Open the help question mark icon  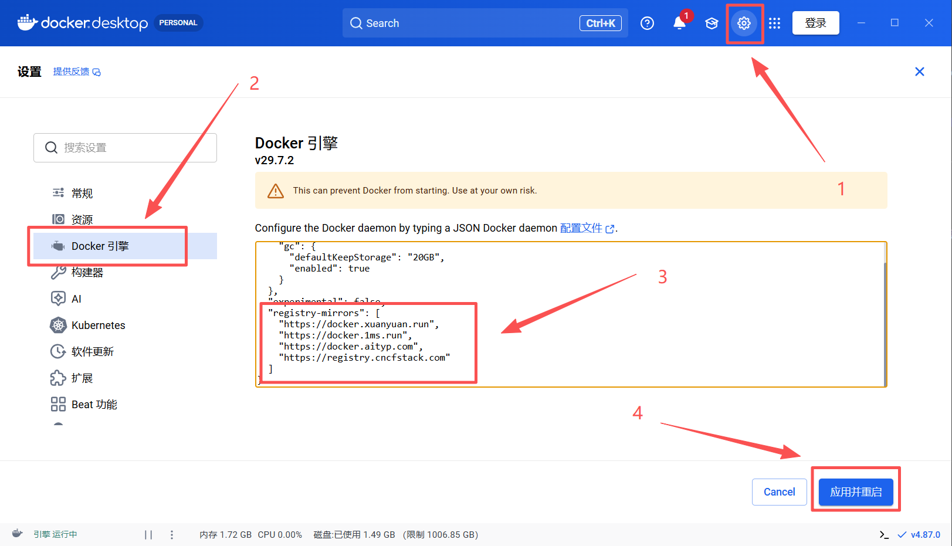pos(647,23)
